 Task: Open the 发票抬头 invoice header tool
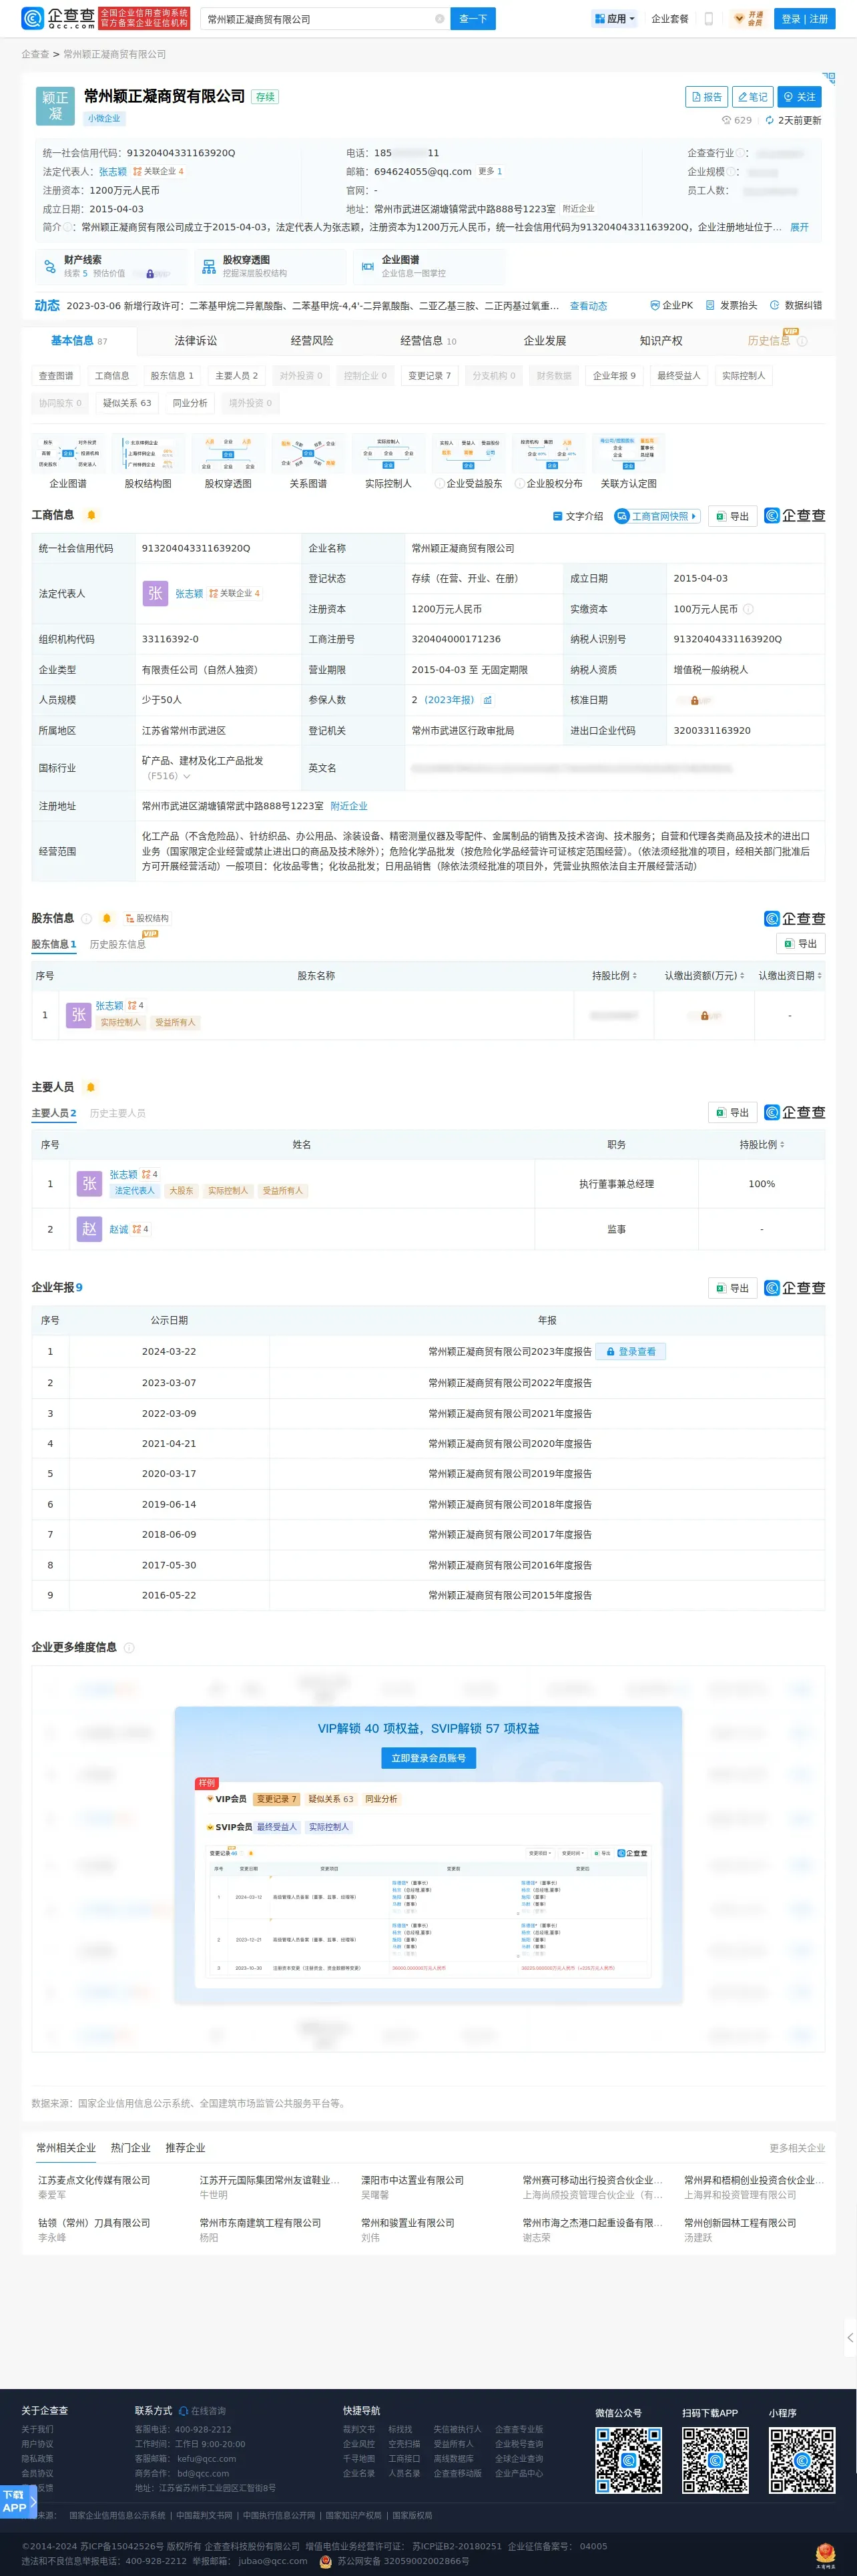coord(731,305)
